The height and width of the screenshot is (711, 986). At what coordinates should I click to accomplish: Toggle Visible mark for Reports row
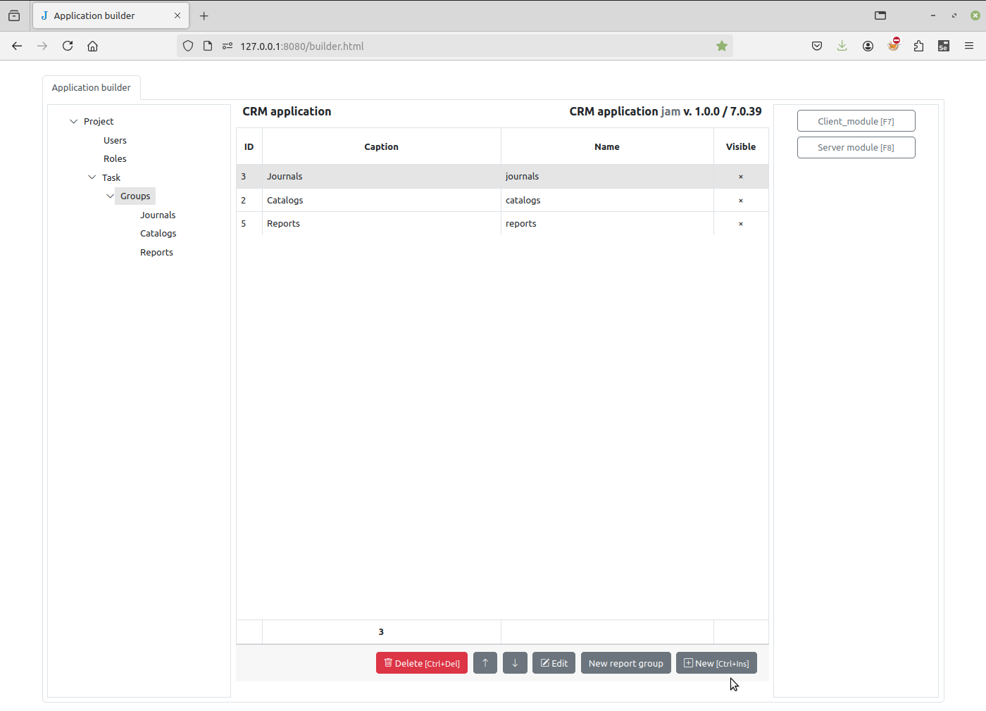740,224
